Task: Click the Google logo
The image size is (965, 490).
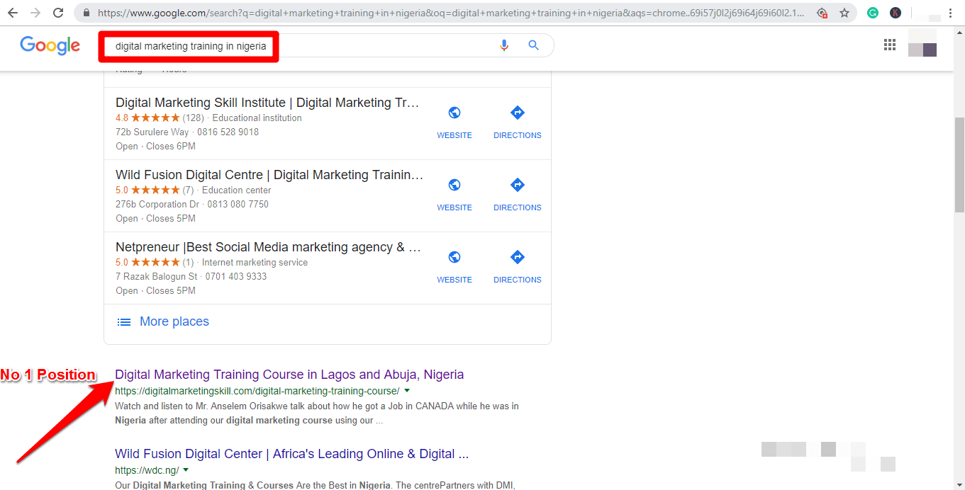Action: click(x=50, y=45)
